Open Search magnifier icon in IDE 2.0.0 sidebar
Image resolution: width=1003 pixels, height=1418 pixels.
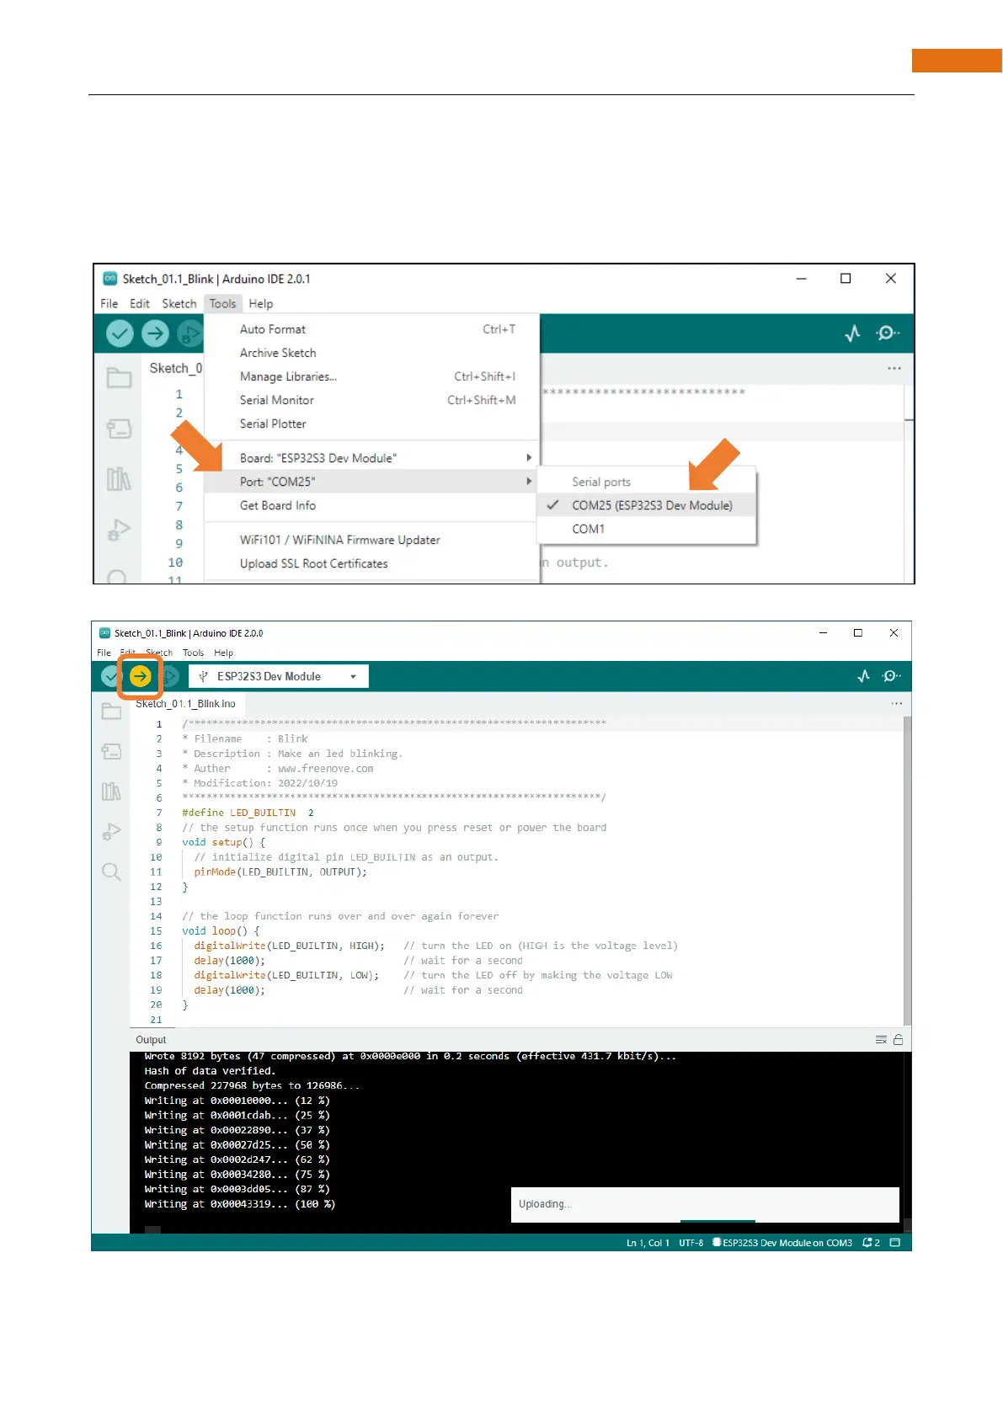tap(111, 872)
